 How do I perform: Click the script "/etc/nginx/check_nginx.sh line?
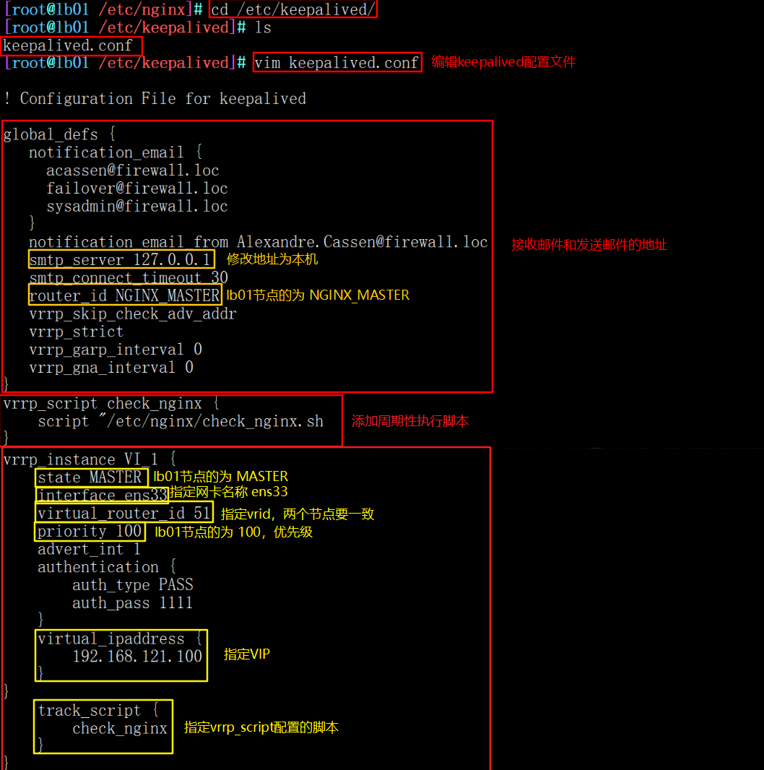(x=181, y=421)
